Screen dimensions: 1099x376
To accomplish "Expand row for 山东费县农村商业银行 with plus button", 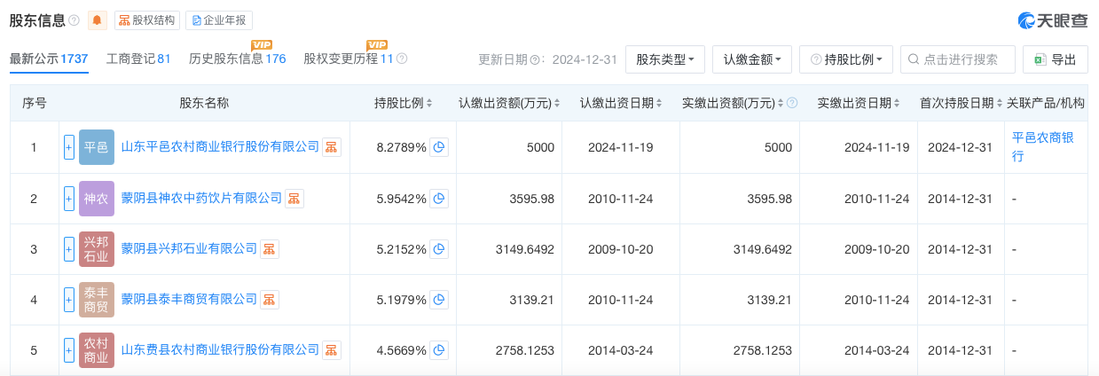I will pyautogui.click(x=69, y=349).
